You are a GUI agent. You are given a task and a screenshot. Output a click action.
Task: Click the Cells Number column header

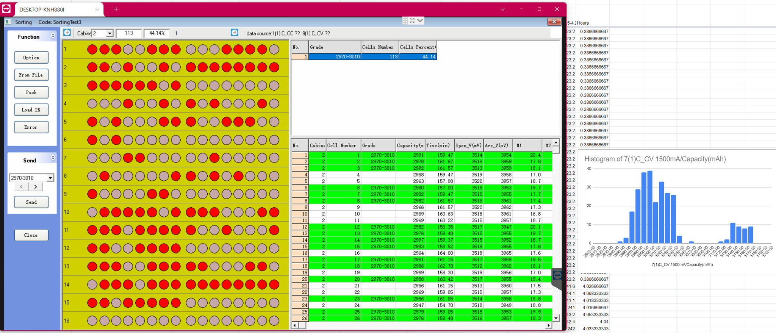380,47
